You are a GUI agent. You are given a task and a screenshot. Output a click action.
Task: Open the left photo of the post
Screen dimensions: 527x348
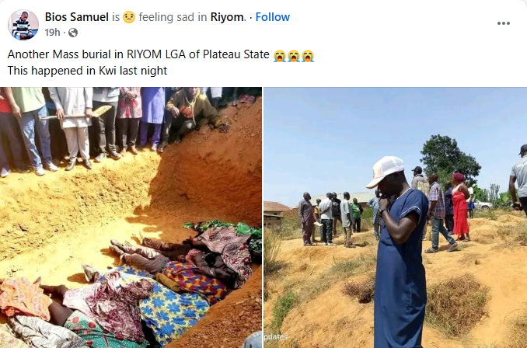click(x=131, y=217)
